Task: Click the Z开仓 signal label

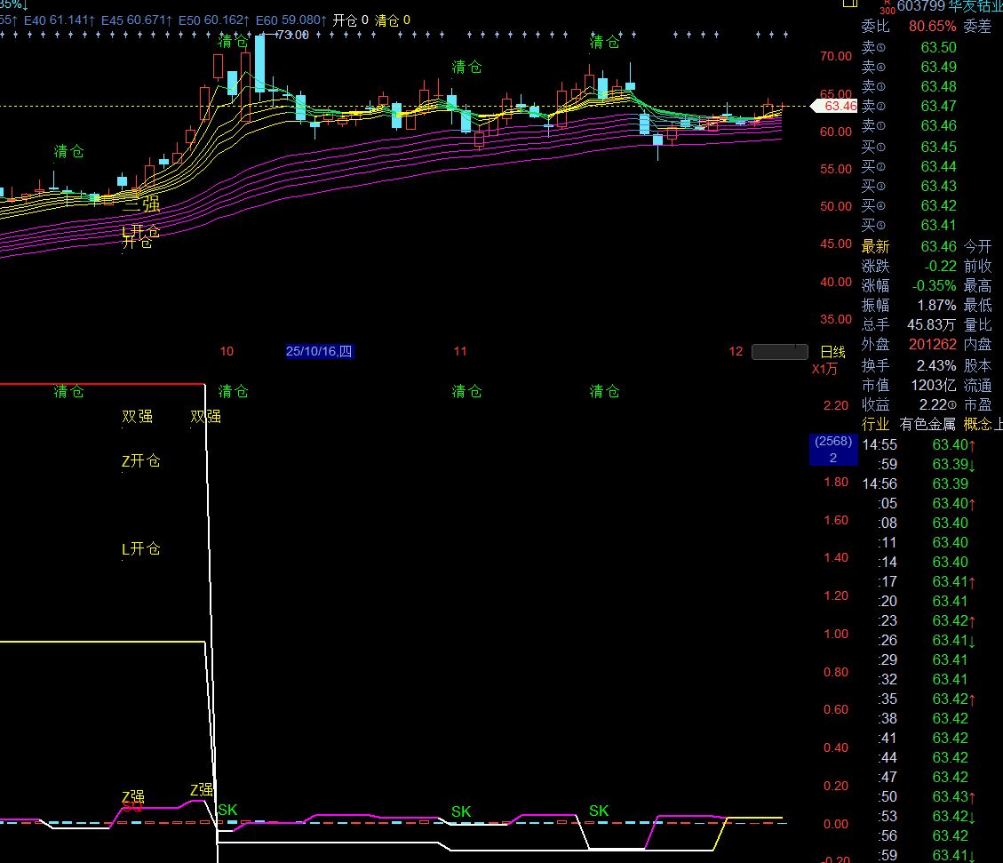Action: (x=140, y=461)
